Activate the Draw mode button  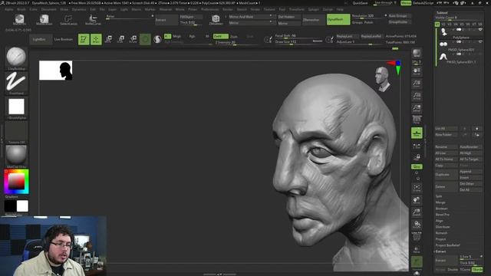point(96,39)
